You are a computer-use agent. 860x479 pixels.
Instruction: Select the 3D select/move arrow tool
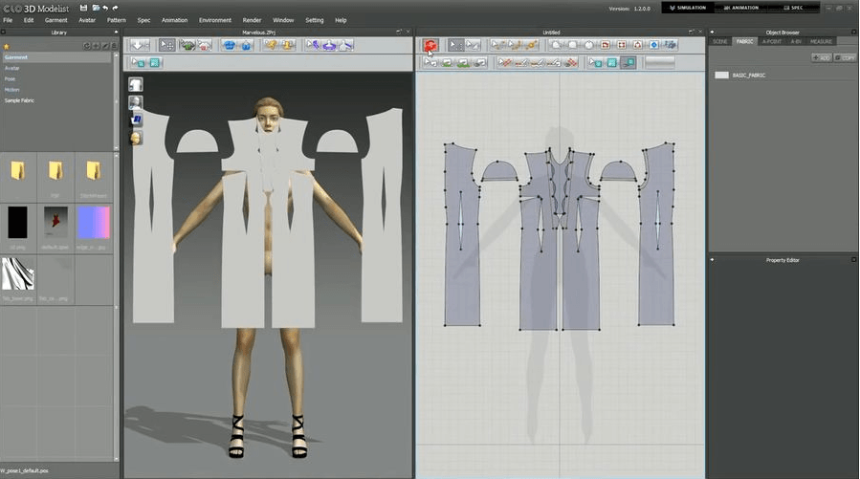pyautogui.click(x=167, y=45)
